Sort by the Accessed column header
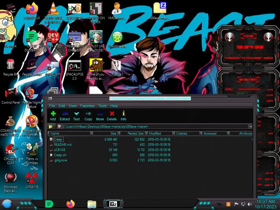The height and width of the screenshot is (210, 280). pos(214,133)
